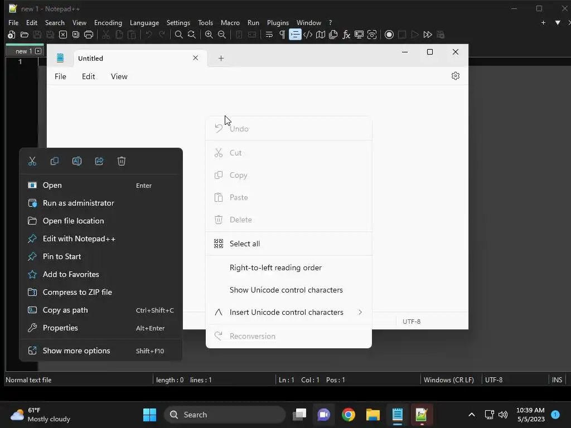Click the plus button at Notepad++ top right
571x428 pixels.
543,22
